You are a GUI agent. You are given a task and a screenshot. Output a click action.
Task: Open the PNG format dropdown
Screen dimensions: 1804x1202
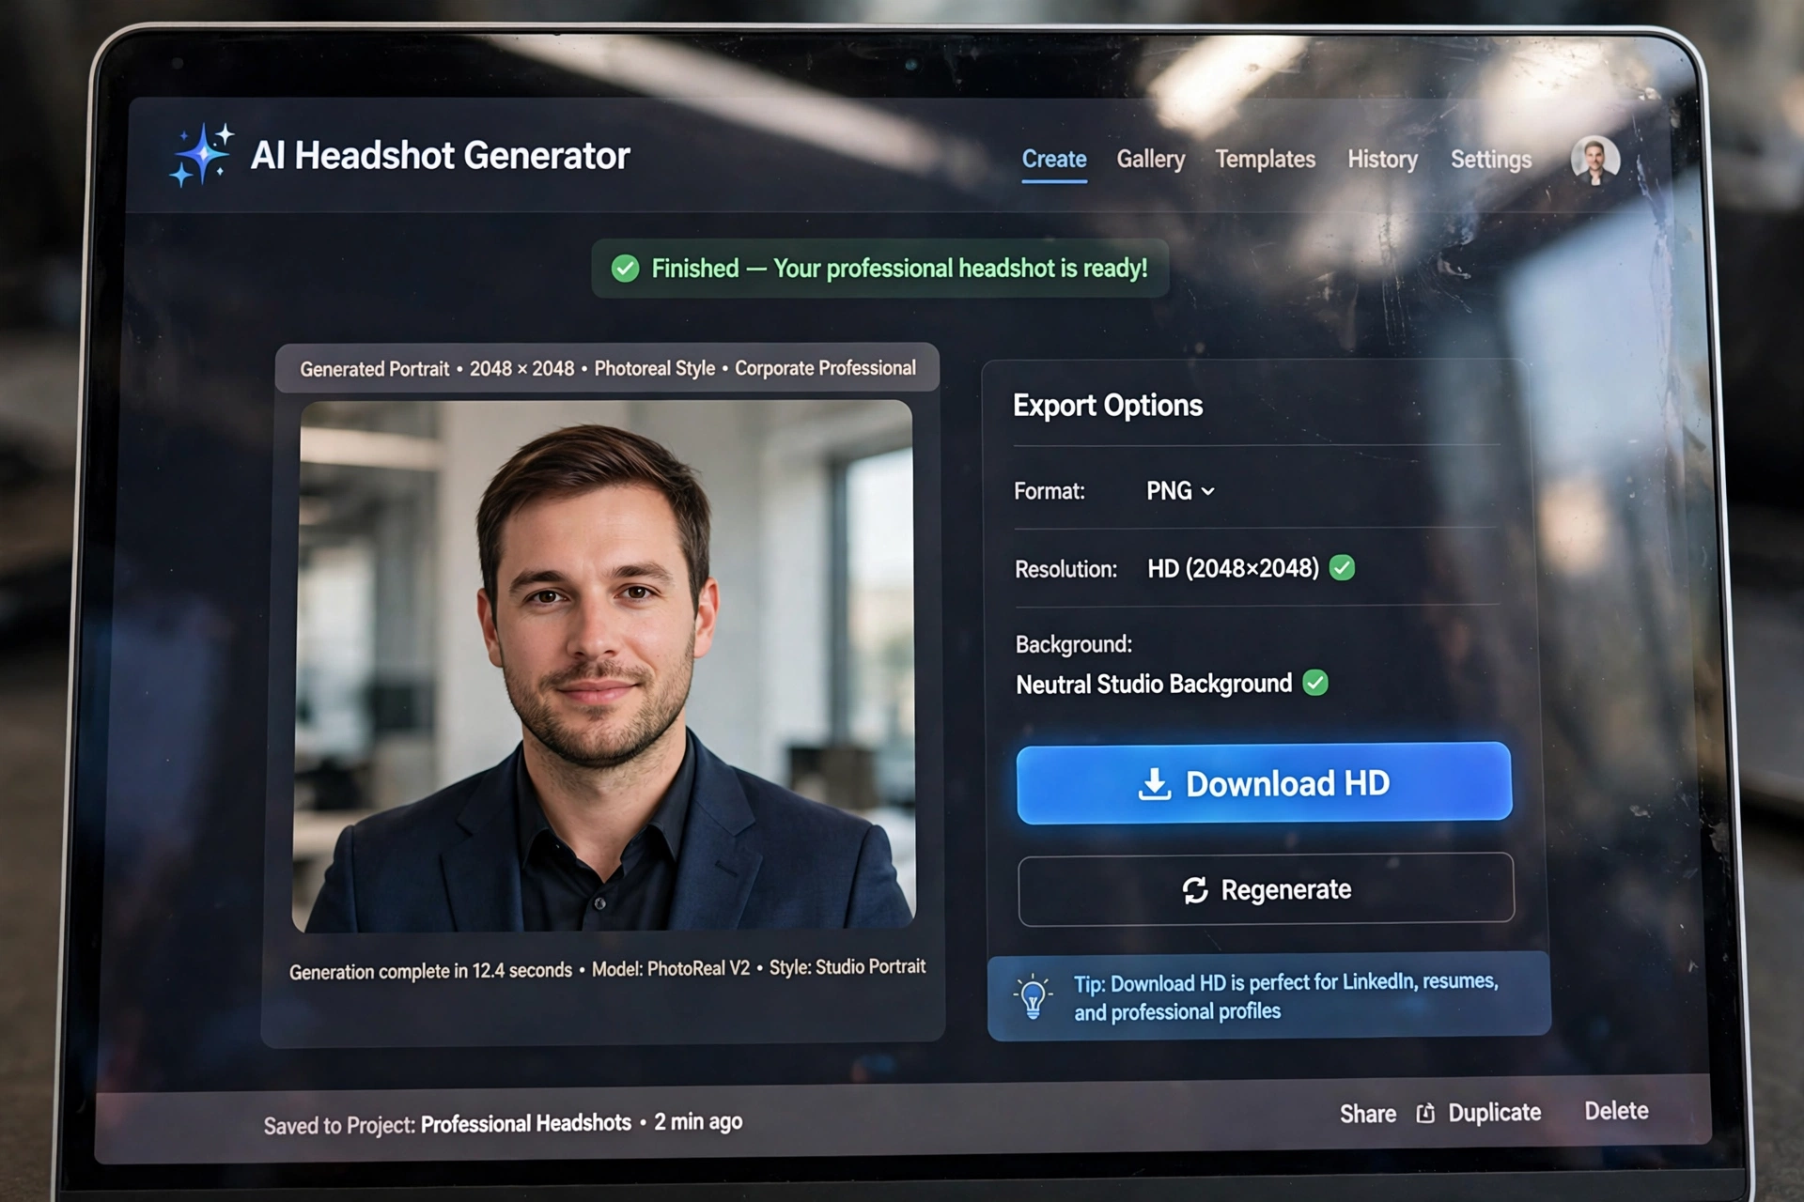1180,491
